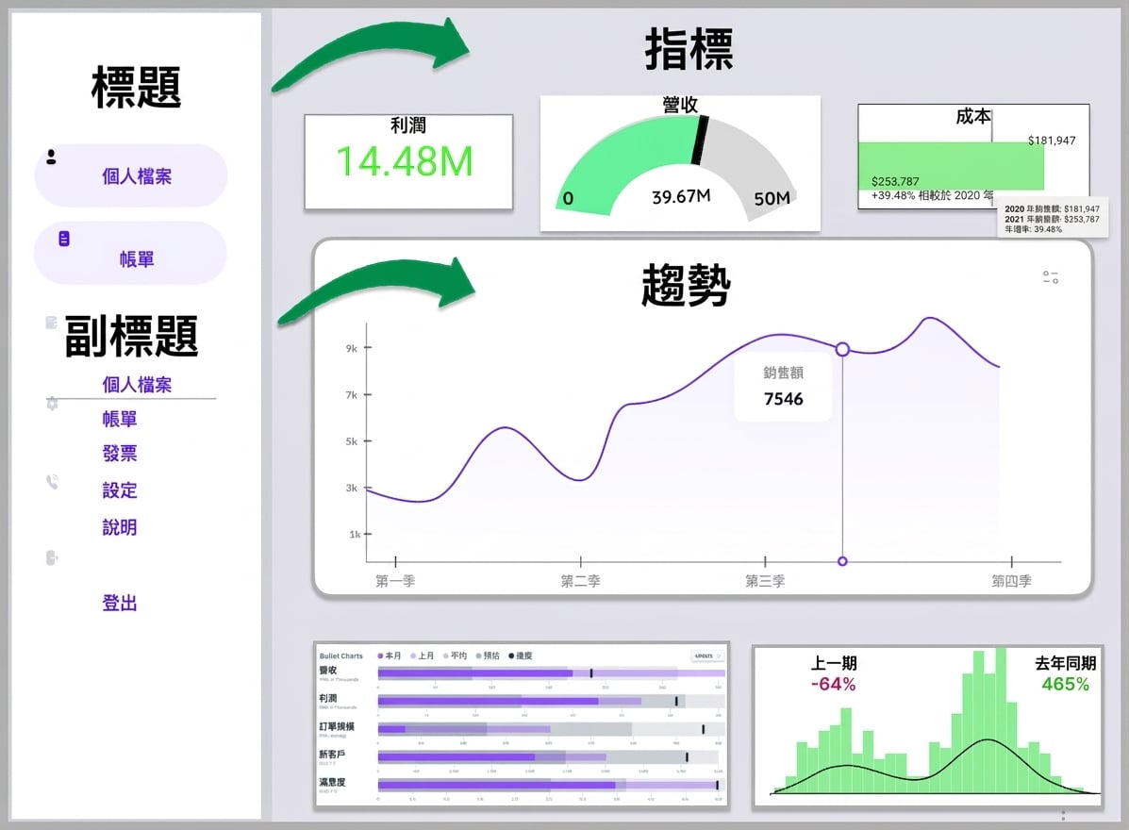Click the 第三季 axis label

pos(765,581)
